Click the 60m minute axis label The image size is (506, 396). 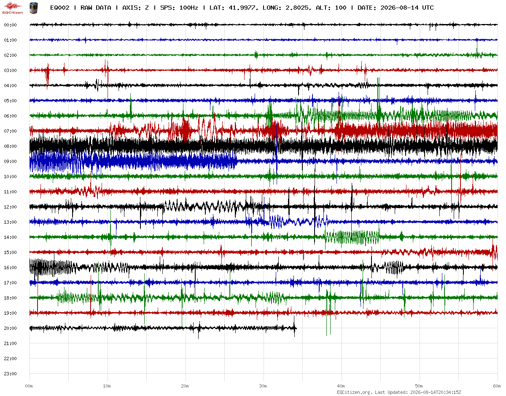pos(497,386)
